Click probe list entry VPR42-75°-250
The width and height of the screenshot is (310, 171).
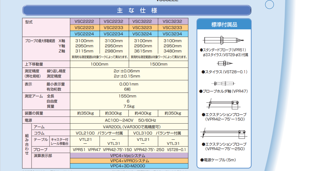(x=149, y=150)
